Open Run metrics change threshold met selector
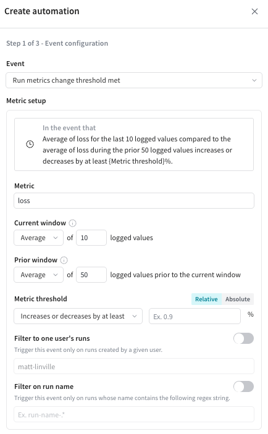268x434 pixels. pos(134,80)
